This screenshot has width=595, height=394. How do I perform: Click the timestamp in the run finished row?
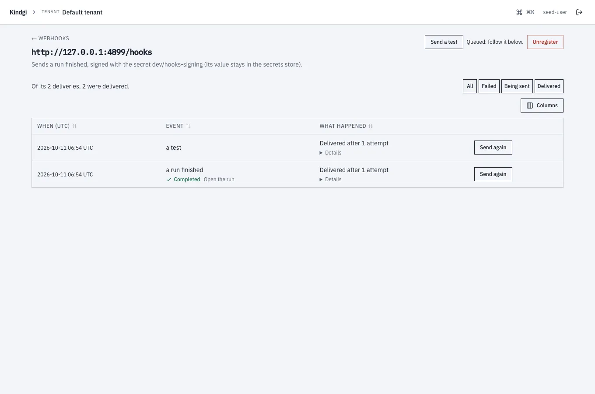(x=65, y=175)
